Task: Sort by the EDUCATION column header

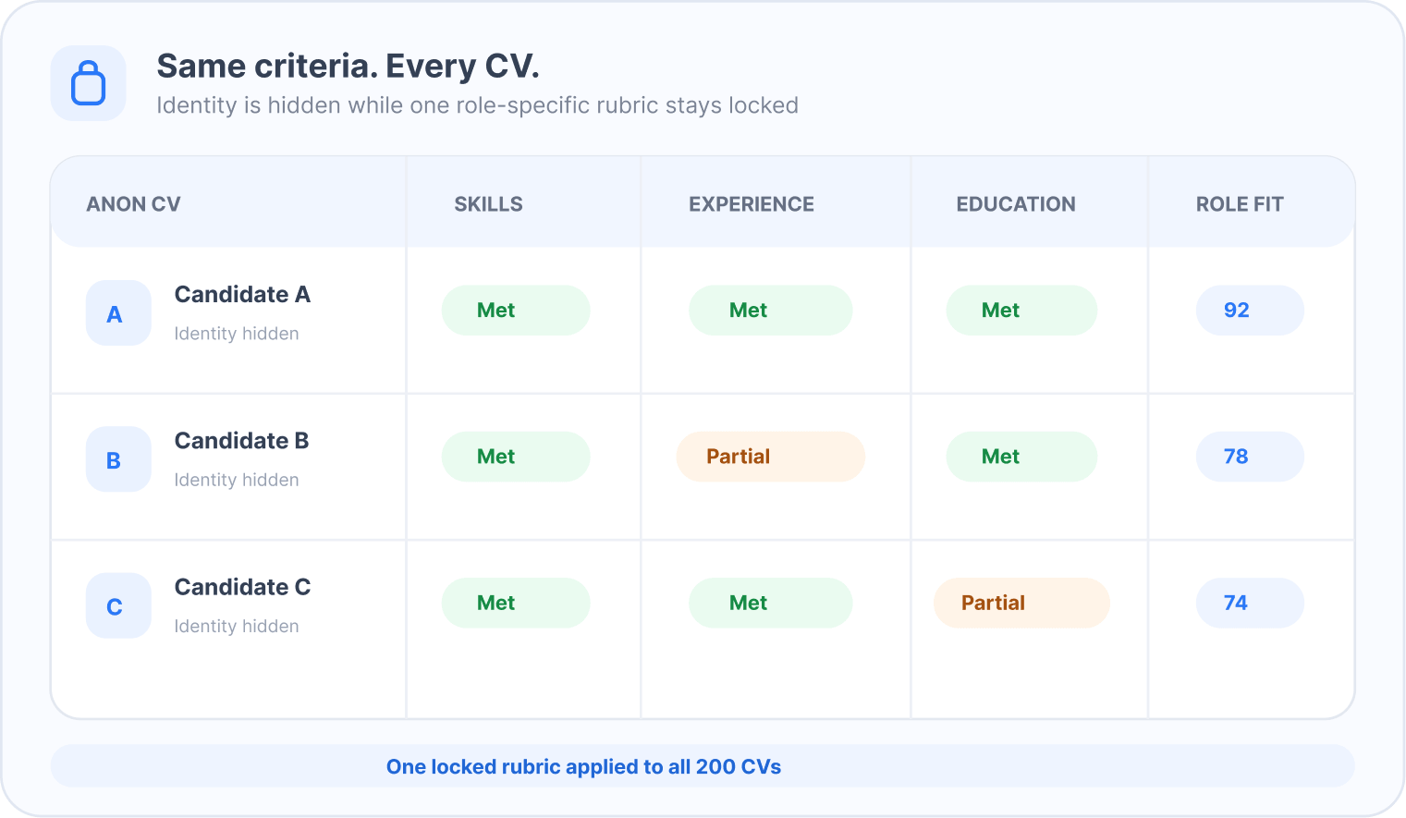Action: tap(1016, 204)
